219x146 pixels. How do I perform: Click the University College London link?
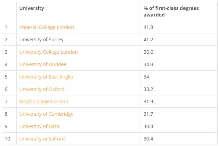(x=48, y=52)
